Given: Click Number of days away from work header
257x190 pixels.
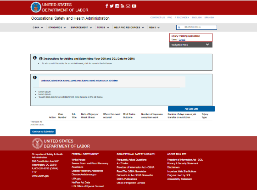Looking at the screenshot, I should [152, 116].
